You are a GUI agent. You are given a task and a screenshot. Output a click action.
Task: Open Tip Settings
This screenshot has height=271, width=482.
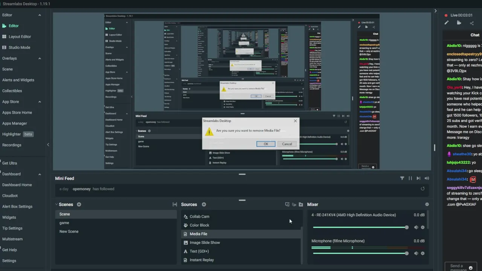click(12, 228)
